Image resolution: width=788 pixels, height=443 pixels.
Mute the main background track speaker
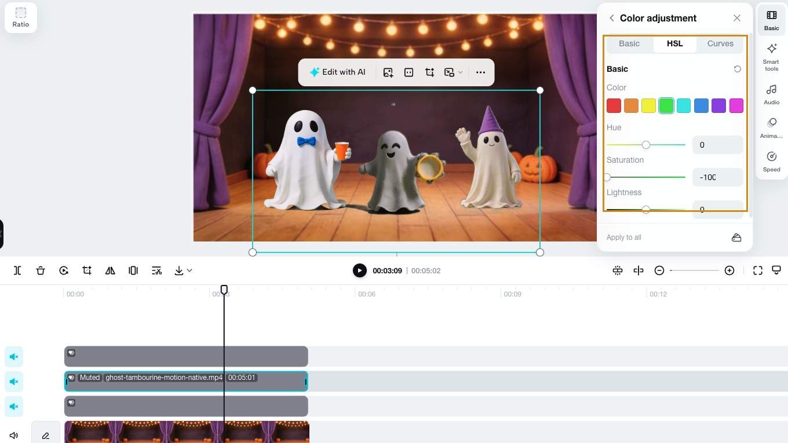point(14,435)
